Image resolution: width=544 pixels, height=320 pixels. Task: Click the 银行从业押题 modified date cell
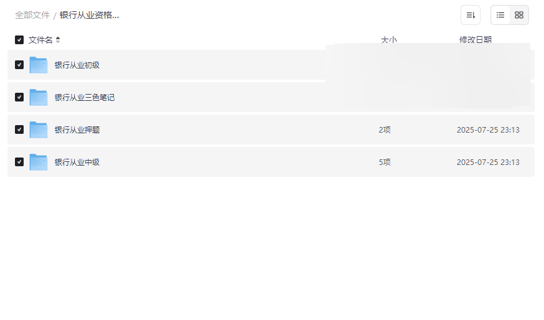tap(488, 129)
